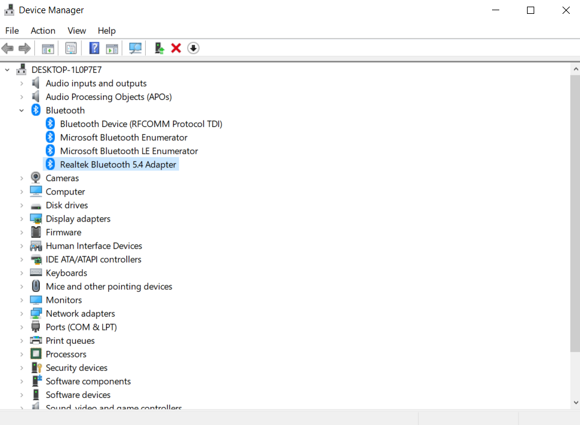Select Microsoft Bluetooth LE Enumerator entry
Screen dimensions: 580x425
[x=129, y=150]
